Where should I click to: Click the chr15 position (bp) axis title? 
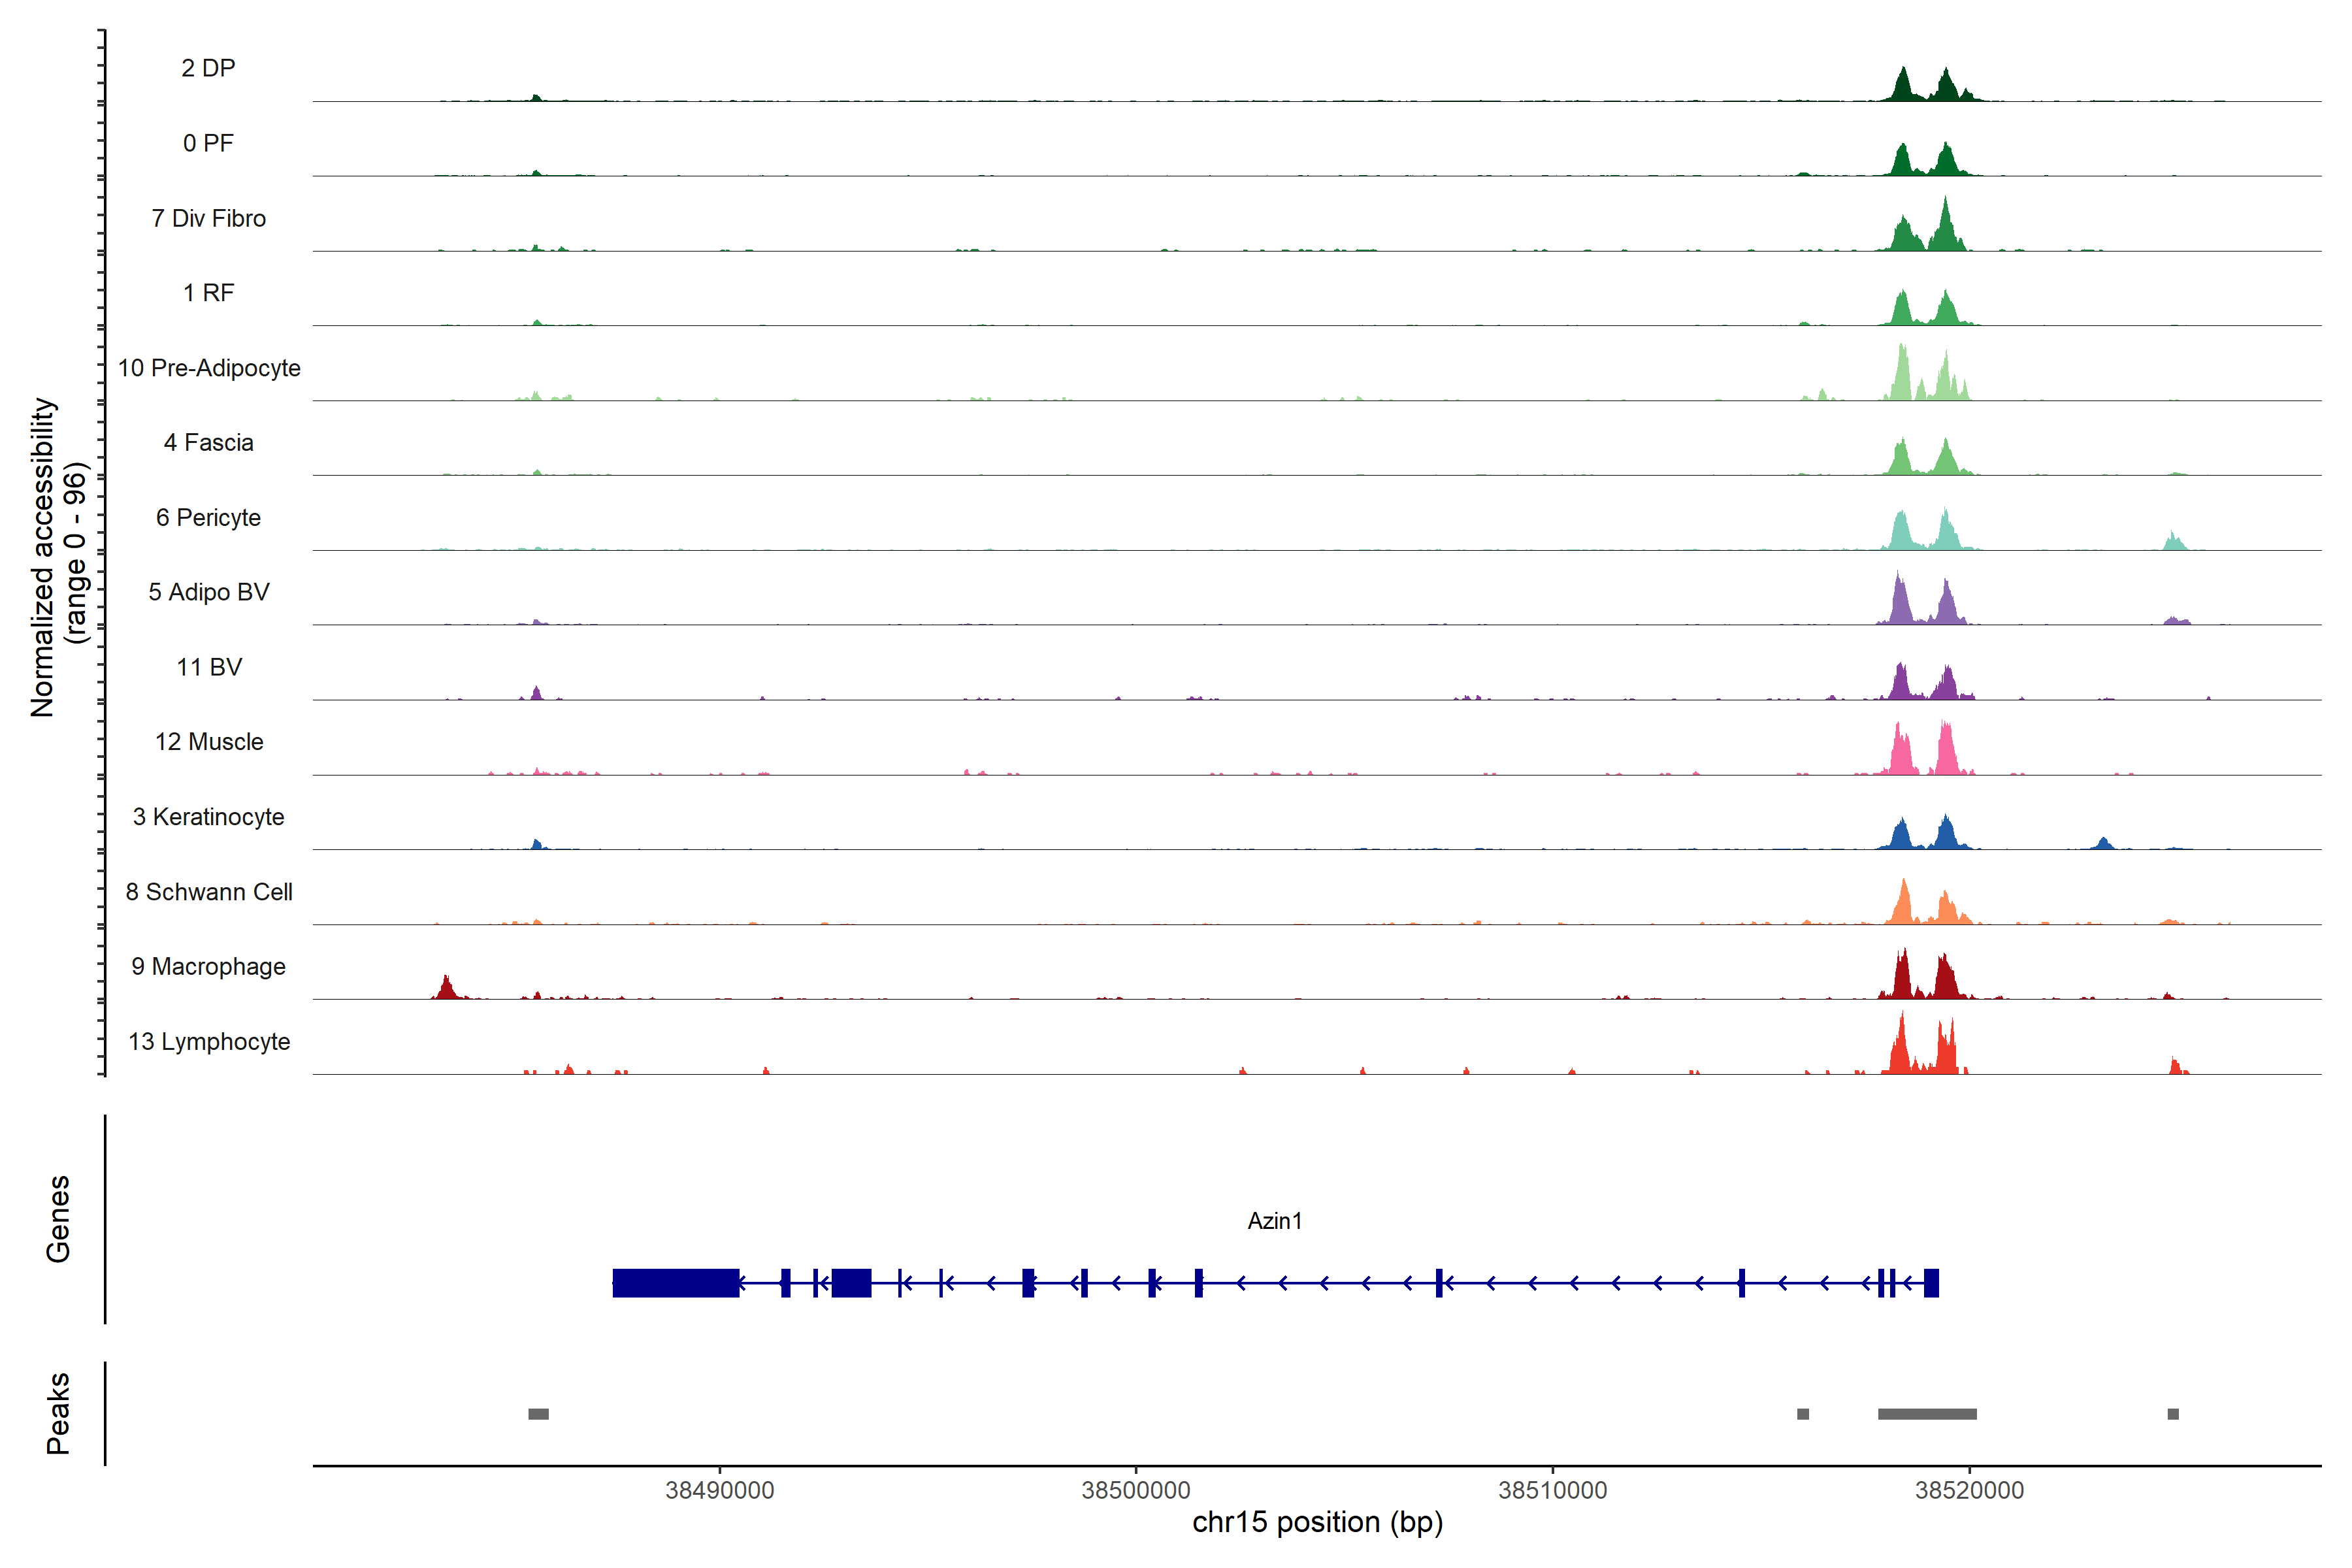coord(1317,1522)
